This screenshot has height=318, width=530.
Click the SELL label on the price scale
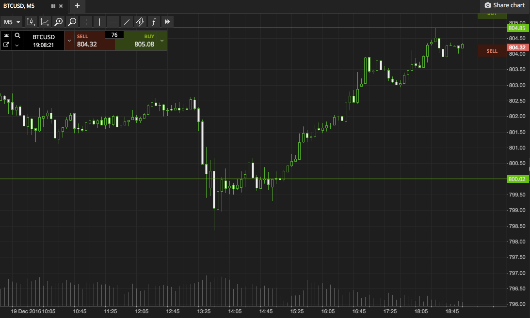(492, 51)
